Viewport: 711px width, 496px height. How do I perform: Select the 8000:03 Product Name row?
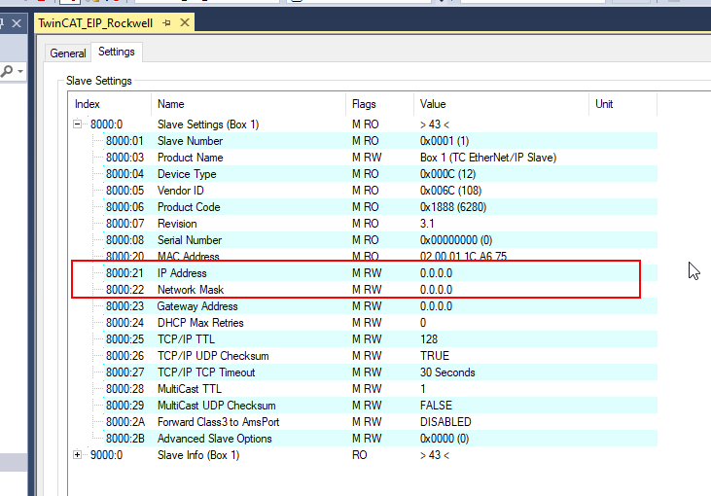(x=363, y=158)
